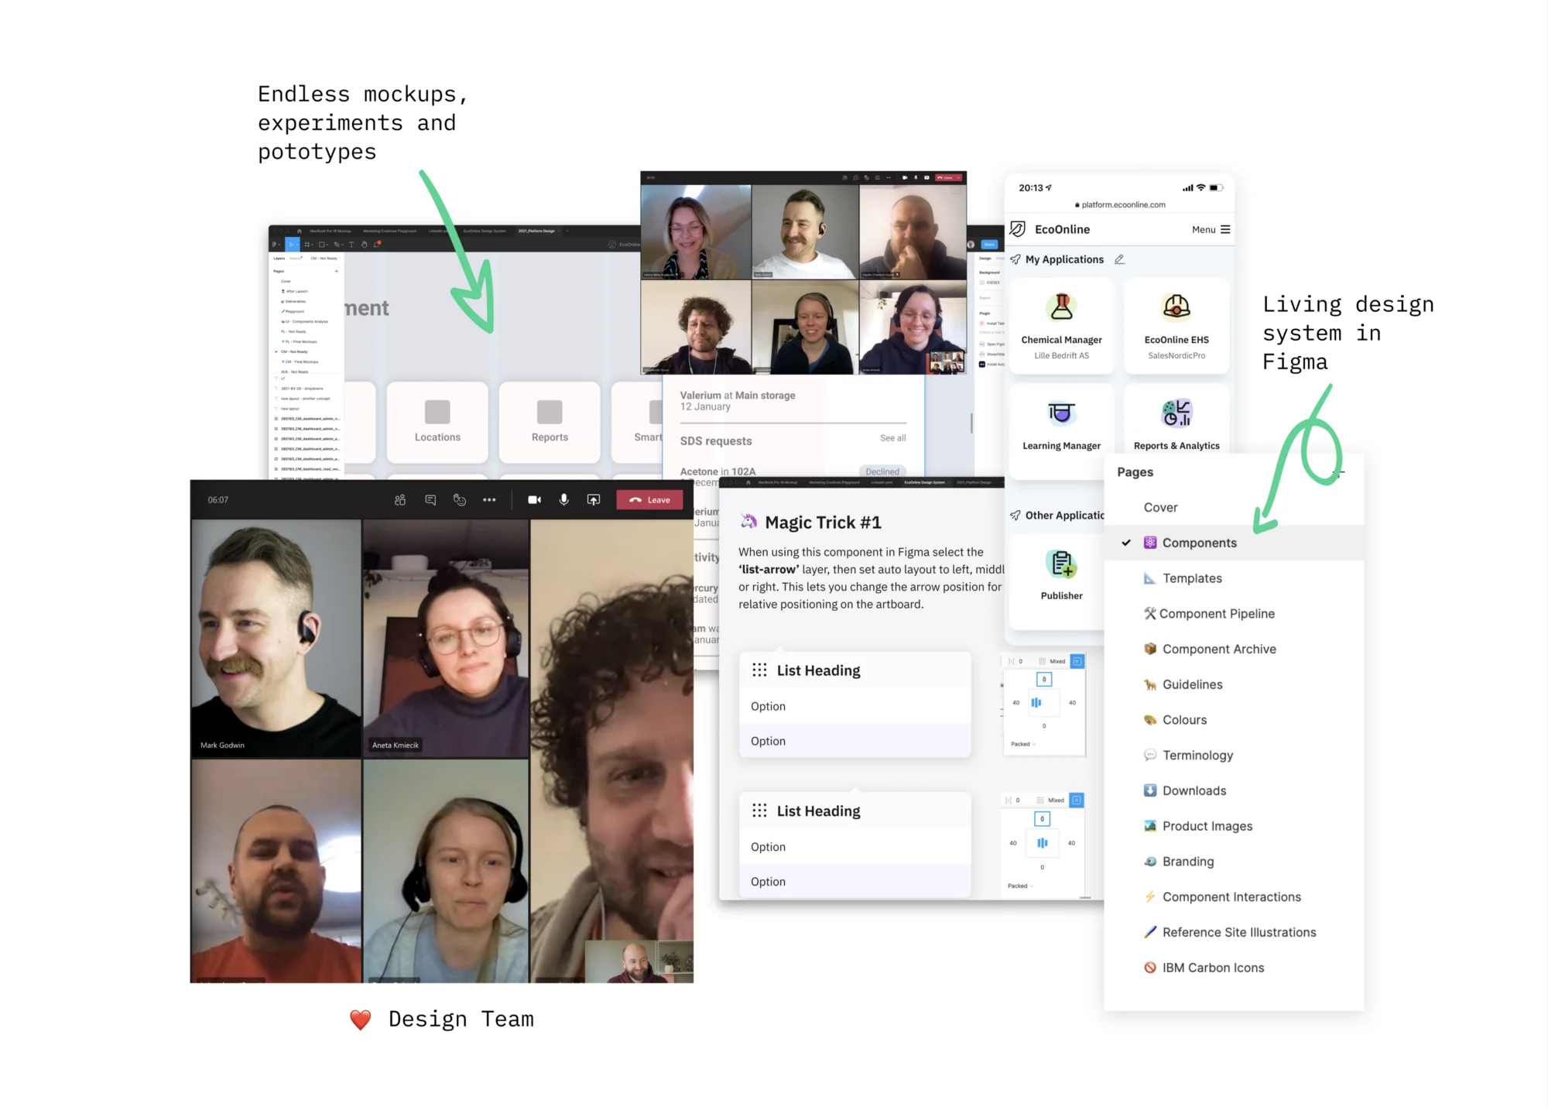Screen dimensions: 1548x1107
Task: Select the Text tool in Figma toolbar
Action: 351,245
